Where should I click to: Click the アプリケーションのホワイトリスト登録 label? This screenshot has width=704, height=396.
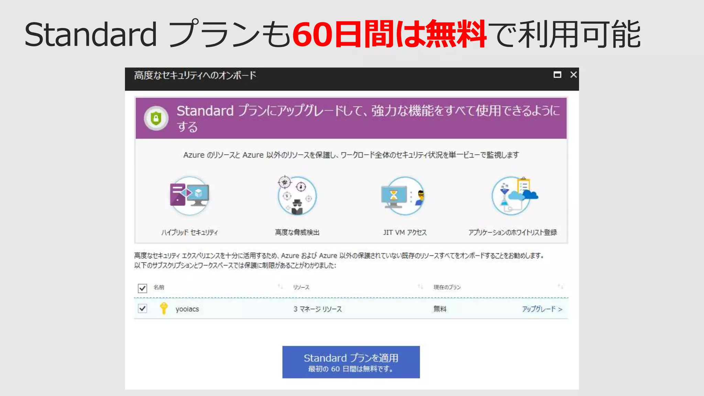click(513, 232)
